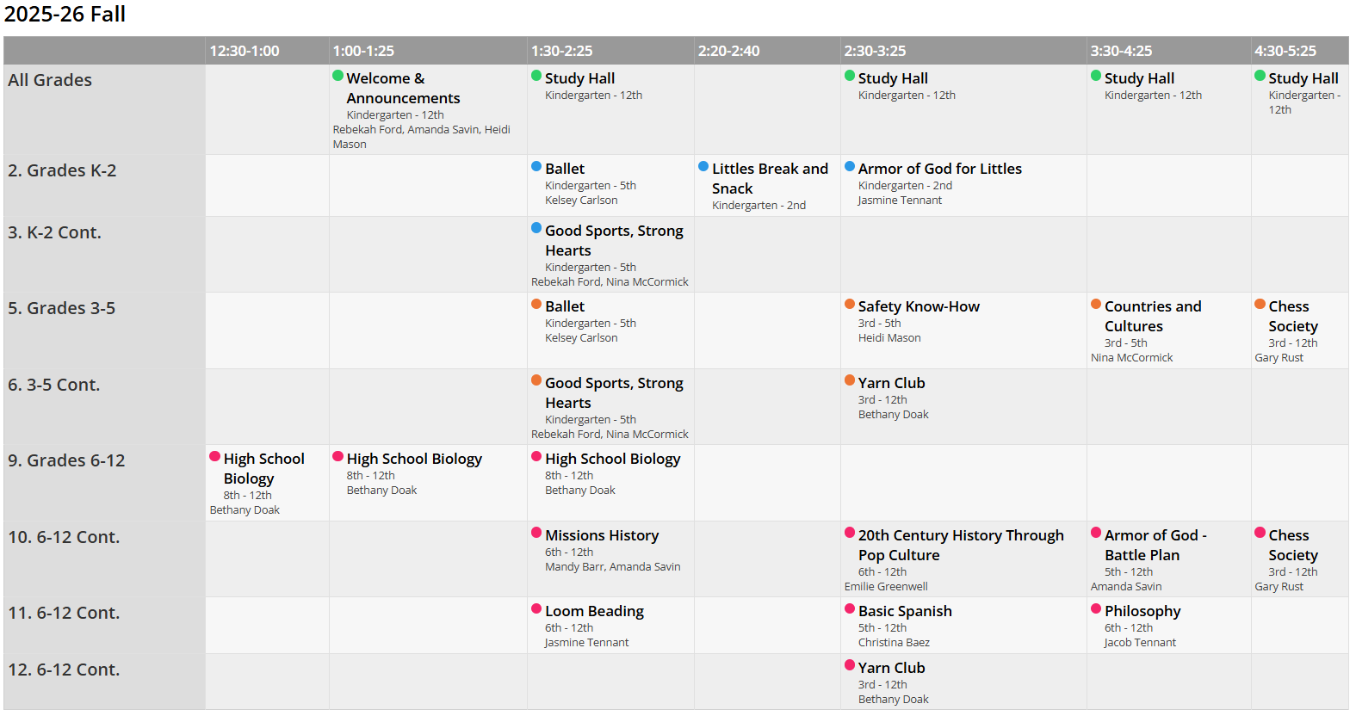1356x716 pixels.
Task: Click teacher name Heidi Mason under Safety Know-How
Action: [889, 338]
